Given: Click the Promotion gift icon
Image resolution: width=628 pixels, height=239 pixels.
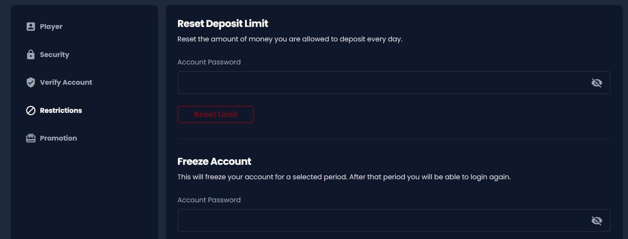Looking at the screenshot, I should pos(31,138).
